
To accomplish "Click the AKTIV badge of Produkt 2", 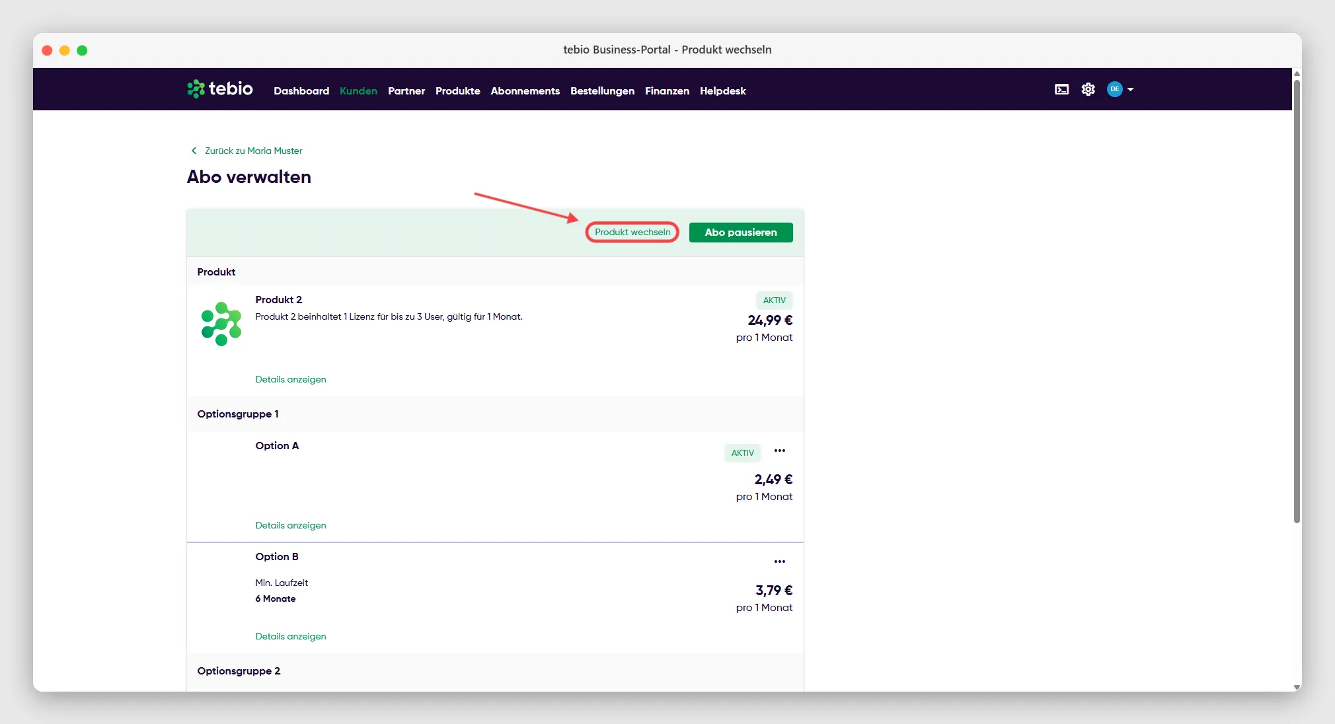I will pos(774,300).
